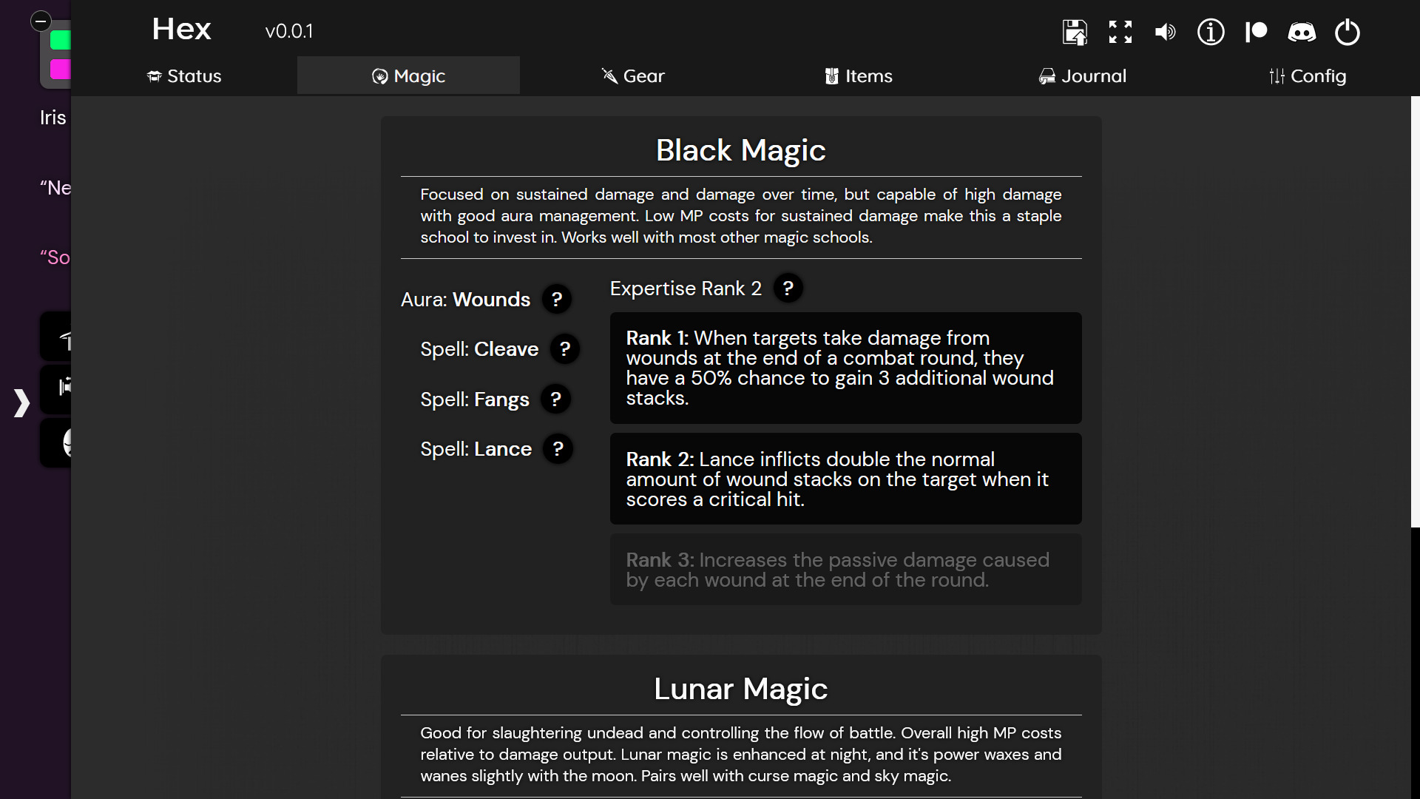Toggle fullscreen mode icon

pos(1120,32)
